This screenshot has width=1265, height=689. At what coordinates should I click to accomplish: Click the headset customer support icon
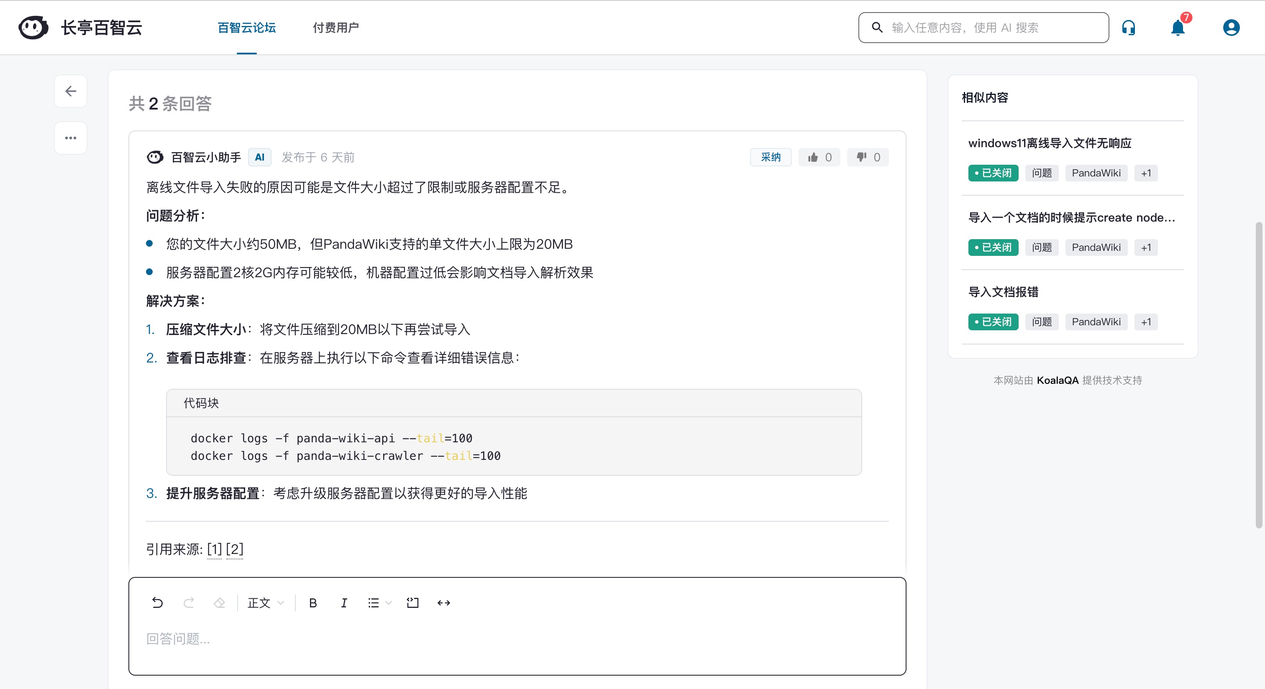(1129, 28)
